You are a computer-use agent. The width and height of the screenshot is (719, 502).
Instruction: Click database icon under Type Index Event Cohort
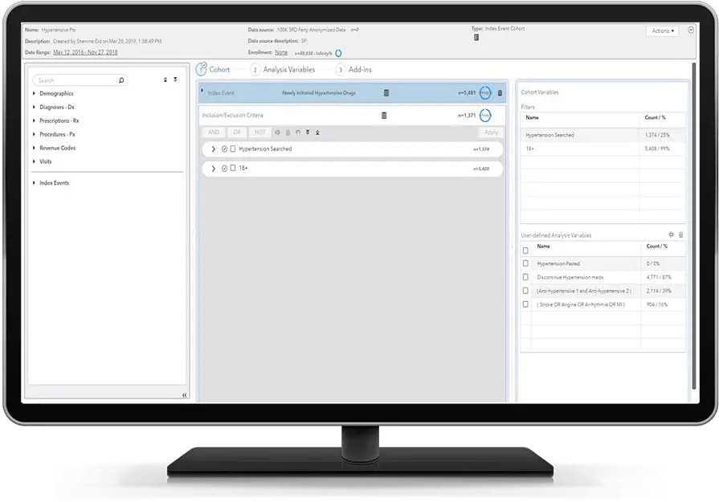[476, 37]
